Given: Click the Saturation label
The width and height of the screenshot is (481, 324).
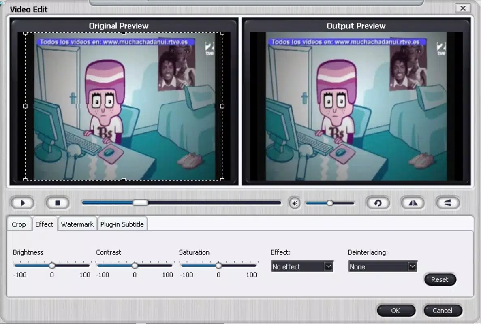Looking at the screenshot, I should coord(194,252).
